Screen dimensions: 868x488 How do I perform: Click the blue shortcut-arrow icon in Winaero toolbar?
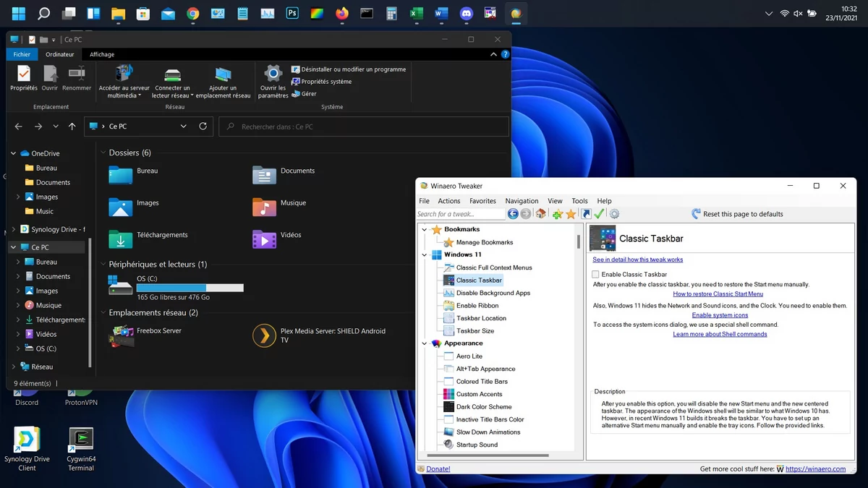click(587, 214)
